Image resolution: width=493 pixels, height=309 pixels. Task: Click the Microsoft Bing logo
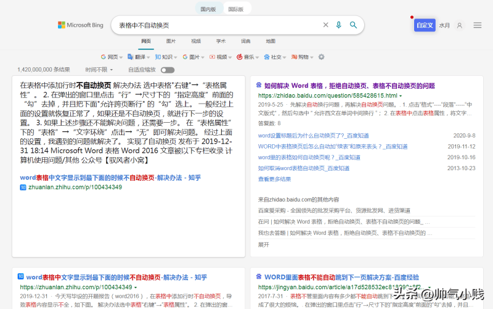click(x=81, y=25)
